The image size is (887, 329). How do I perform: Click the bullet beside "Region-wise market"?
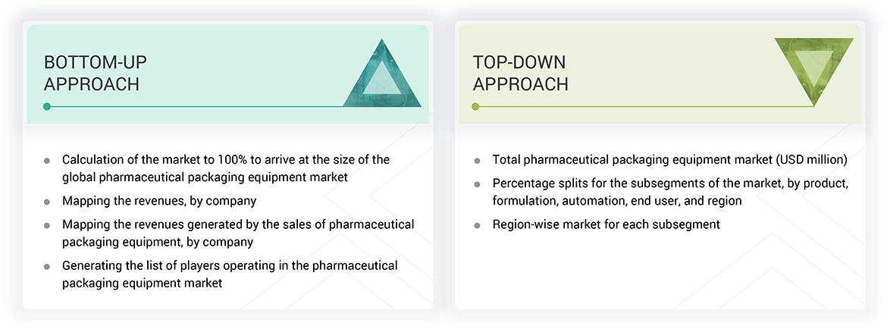pyautogui.click(x=477, y=225)
